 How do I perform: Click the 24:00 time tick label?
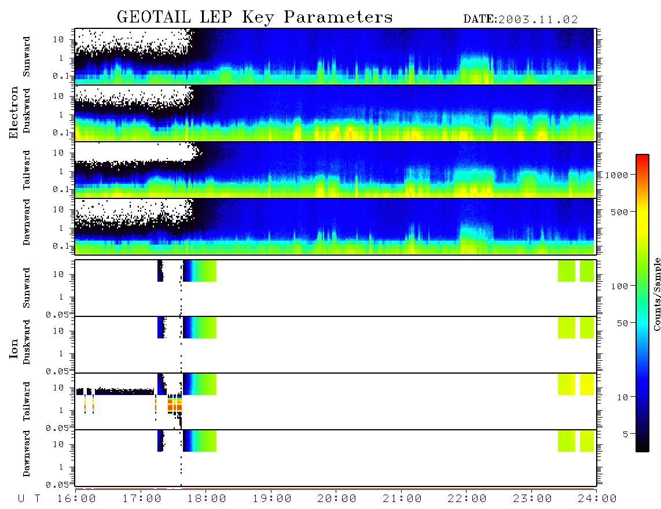click(597, 499)
